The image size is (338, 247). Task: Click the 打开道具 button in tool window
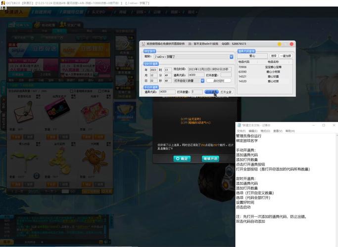[211, 92]
